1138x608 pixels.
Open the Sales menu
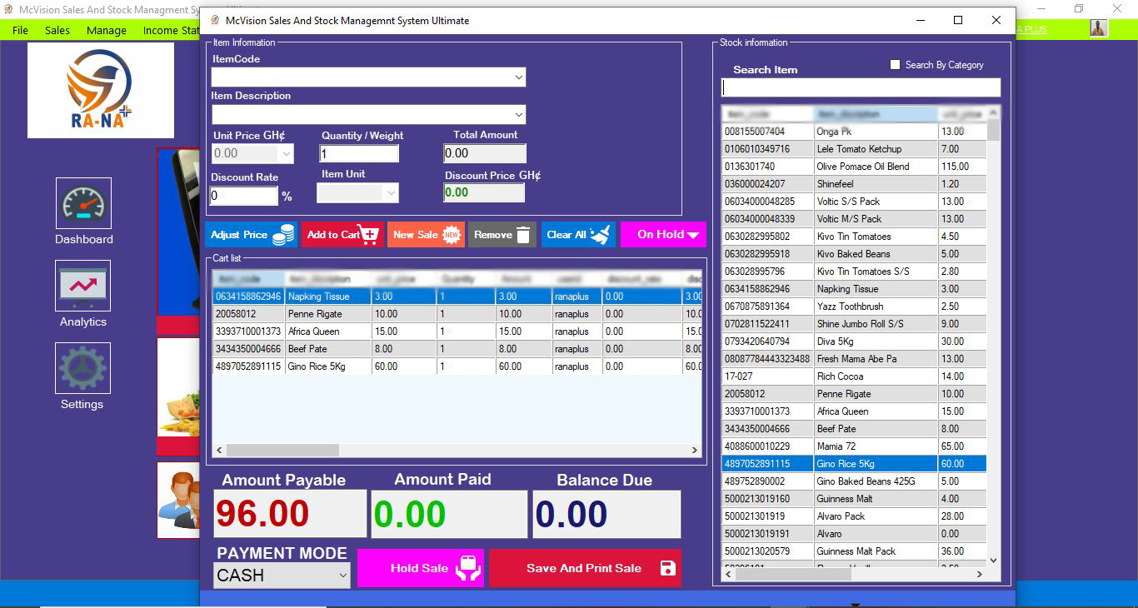click(57, 30)
